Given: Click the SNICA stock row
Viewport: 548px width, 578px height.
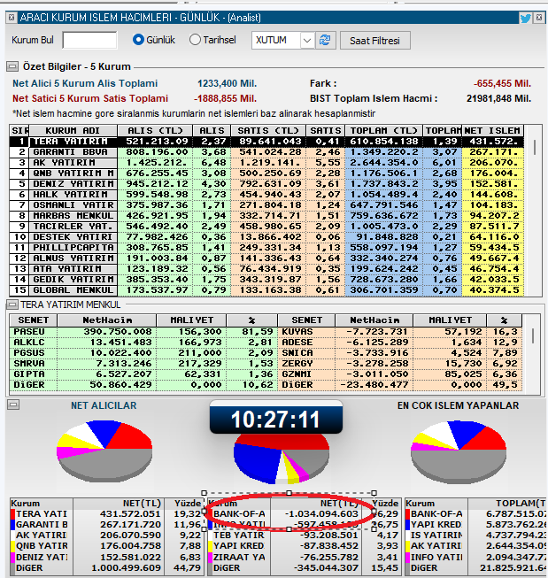Looking at the screenshot, I should coord(400,353).
